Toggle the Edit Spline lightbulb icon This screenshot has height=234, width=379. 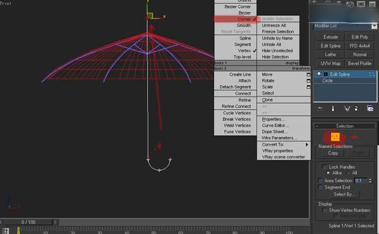[319, 74]
